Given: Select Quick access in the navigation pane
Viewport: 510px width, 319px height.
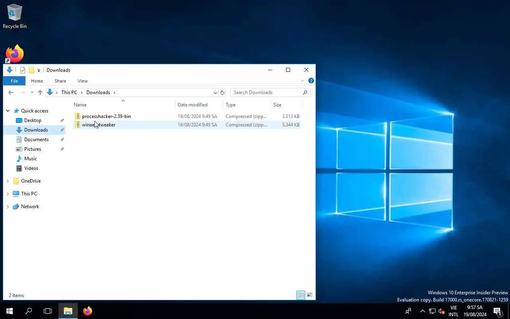Looking at the screenshot, I should point(34,111).
